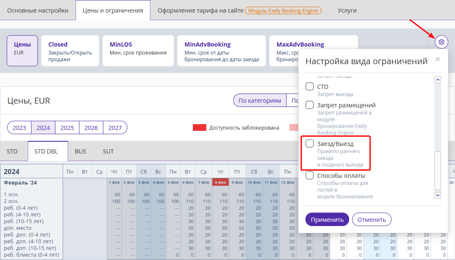
Task: Click the реб. (10-15 лет) row label
Action: [x=24, y=221]
